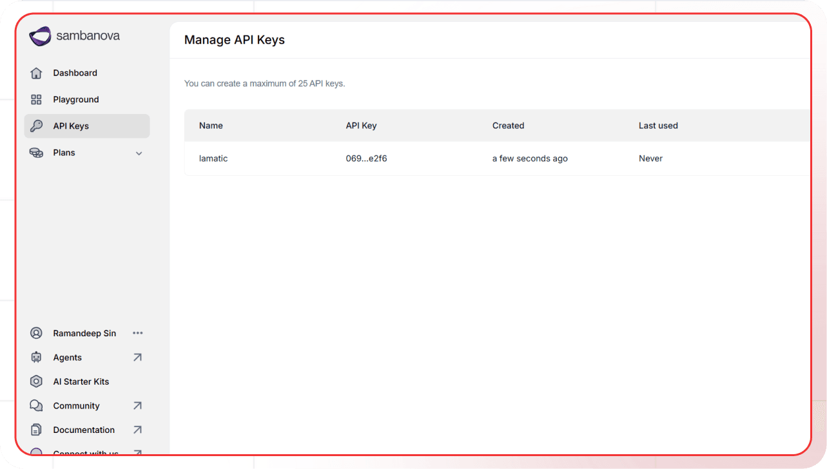
Task: Click the AI Starter Kits hexagon icon
Action: pos(37,381)
